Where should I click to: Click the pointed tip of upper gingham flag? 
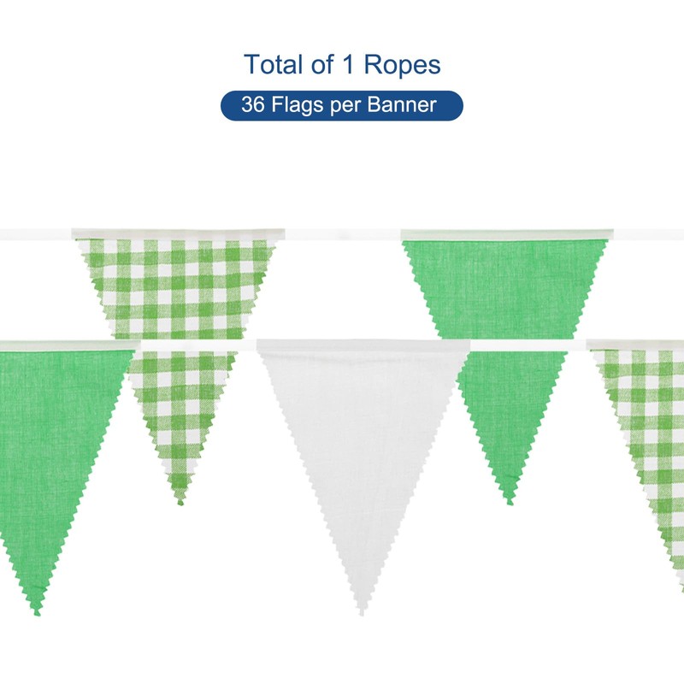click(180, 500)
